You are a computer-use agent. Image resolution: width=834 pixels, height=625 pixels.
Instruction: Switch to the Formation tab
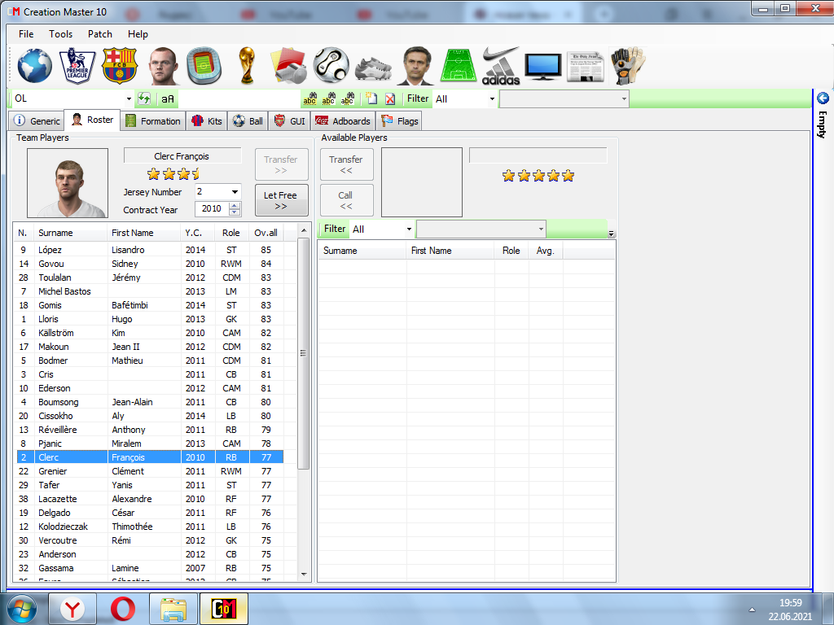(153, 121)
